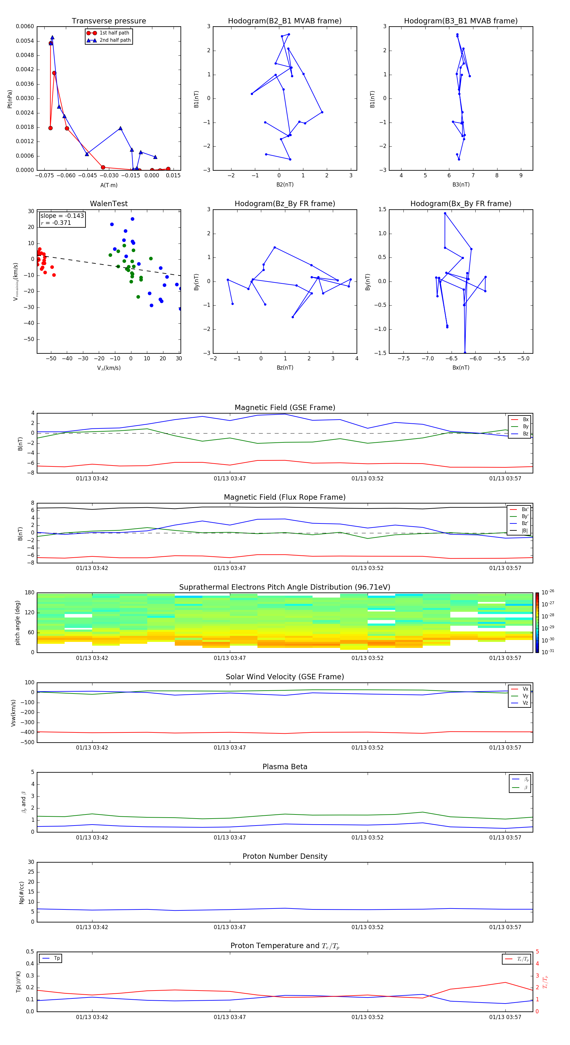Click the 'Pt(nPa)' y-axis label
Viewport: 570px width, 1045px height.
click(x=10, y=99)
